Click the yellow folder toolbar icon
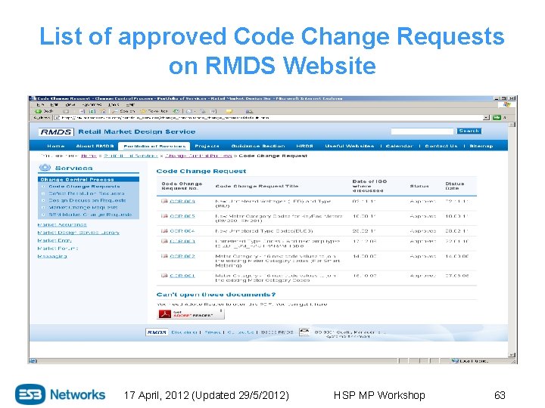545x408 pixels. pyautogui.click(x=229, y=111)
